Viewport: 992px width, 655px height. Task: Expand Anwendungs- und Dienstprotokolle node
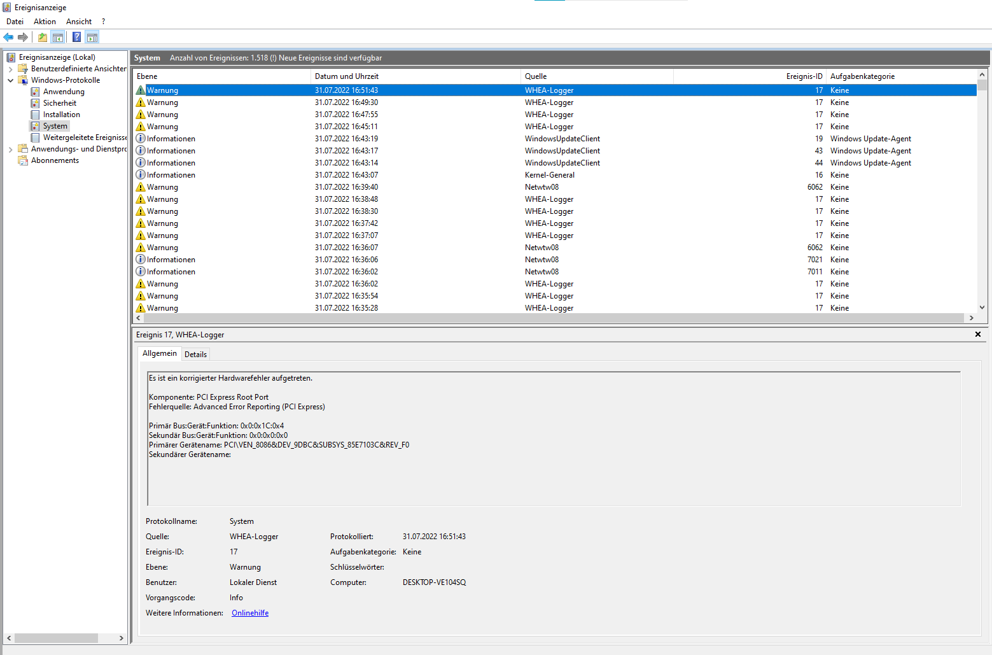(10, 149)
